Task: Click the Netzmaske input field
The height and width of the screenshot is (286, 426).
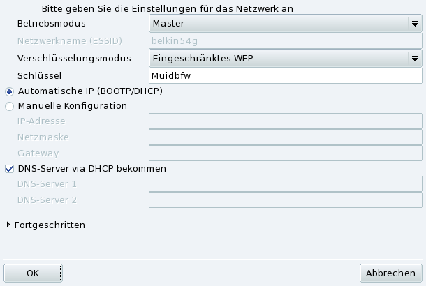Action: (x=286, y=137)
